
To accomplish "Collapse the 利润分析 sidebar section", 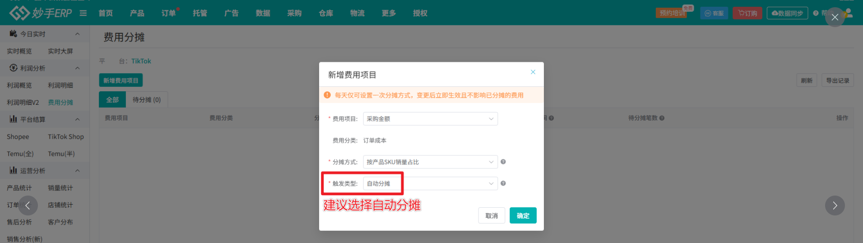I will (x=77, y=68).
